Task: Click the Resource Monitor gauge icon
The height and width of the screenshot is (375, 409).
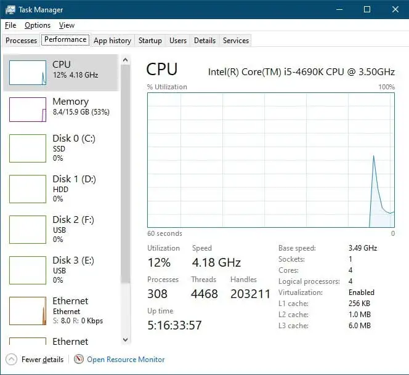Action: [x=78, y=360]
